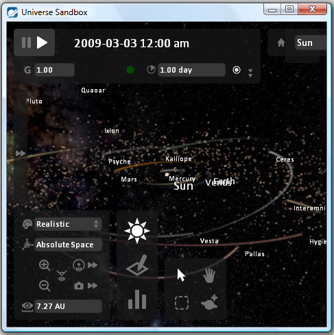Viewport: 334px width, 335px height.
Task: Edit the 1.00 day time step field
Action: tap(191, 70)
